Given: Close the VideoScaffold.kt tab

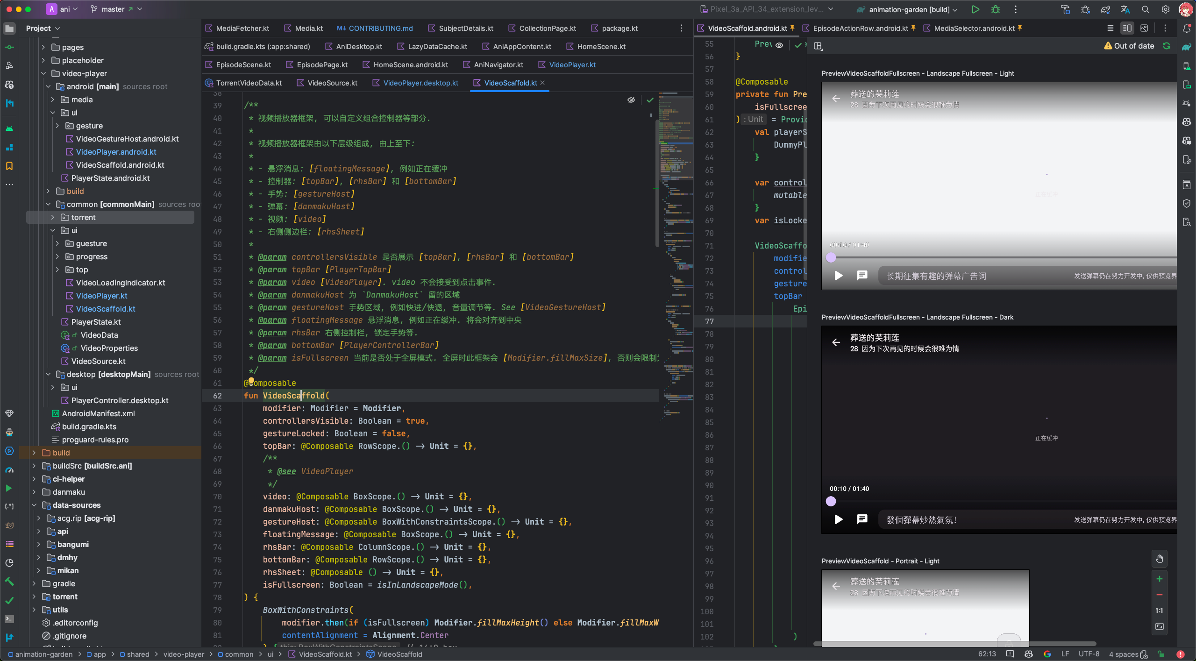Looking at the screenshot, I should pos(542,83).
